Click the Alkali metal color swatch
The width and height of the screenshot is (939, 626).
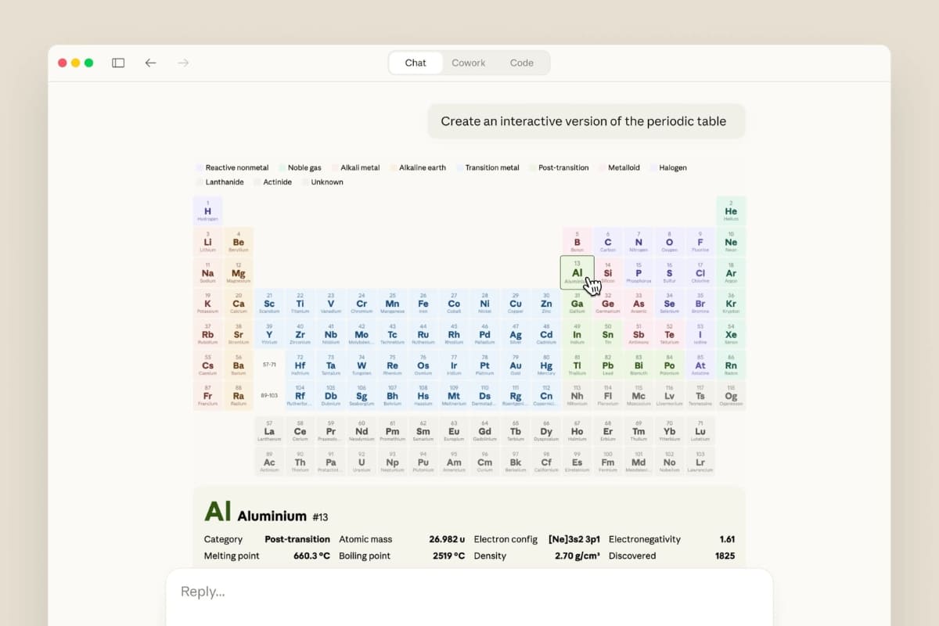point(334,167)
